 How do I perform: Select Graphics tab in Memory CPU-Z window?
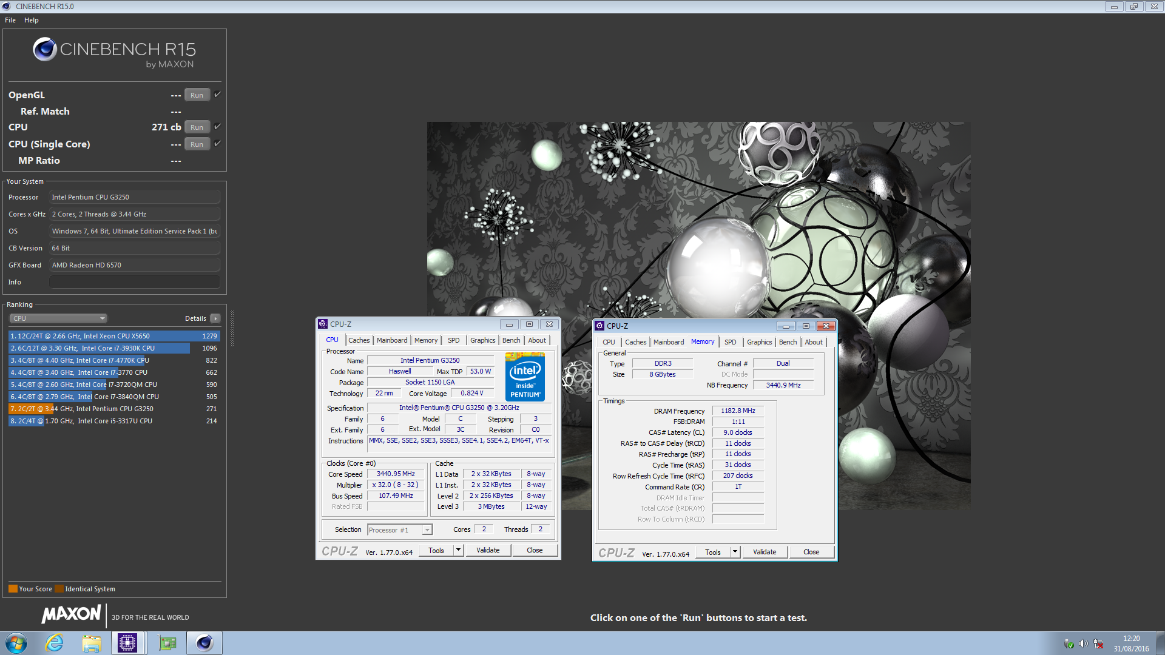point(760,342)
